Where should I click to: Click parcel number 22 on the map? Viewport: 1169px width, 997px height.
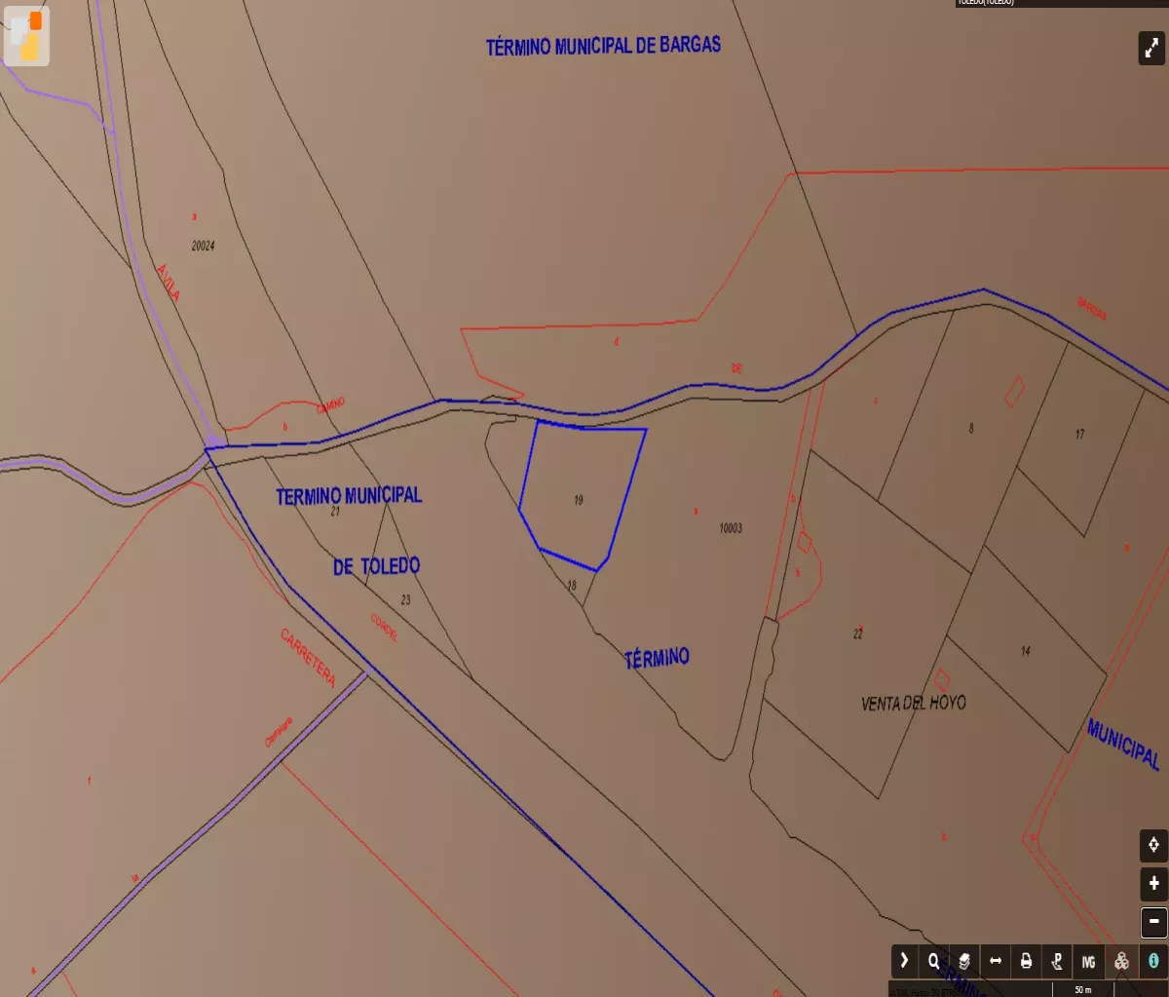pos(858,633)
